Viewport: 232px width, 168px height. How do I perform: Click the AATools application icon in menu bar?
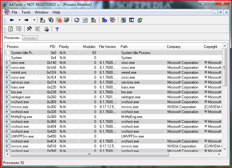7,12
